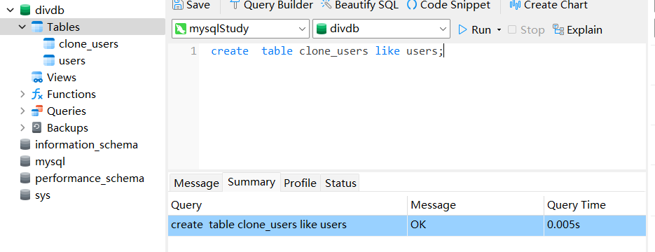Switch to the Profile tab
Image resolution: width=655 pixels, height=252 pixels.
300,183
